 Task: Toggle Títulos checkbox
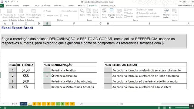click(x=61, y=15)
